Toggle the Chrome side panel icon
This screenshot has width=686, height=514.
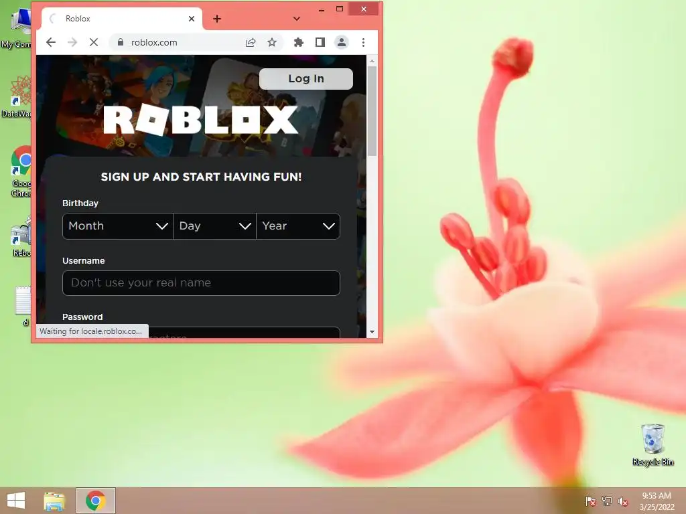coord(320,42)
